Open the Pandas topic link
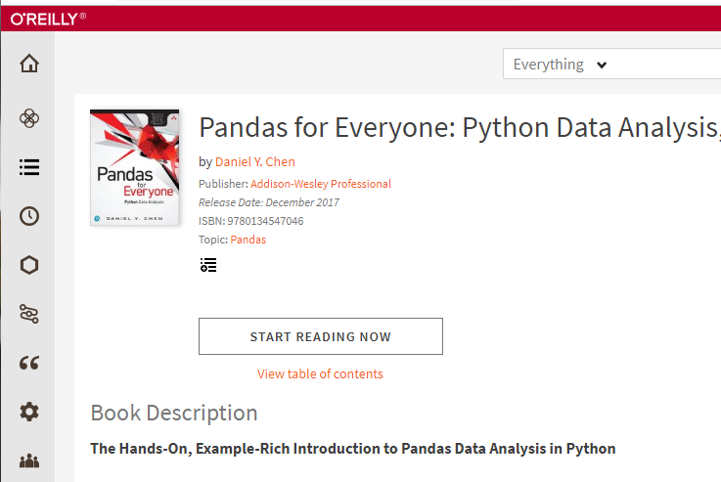 [x=248, y=240]
